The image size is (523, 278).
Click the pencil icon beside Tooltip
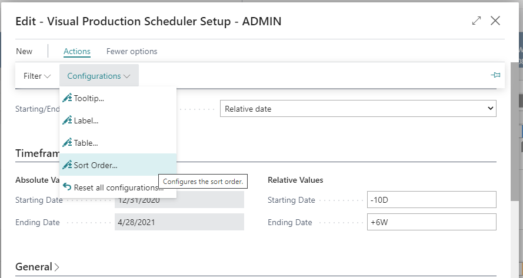pos(68,98)
